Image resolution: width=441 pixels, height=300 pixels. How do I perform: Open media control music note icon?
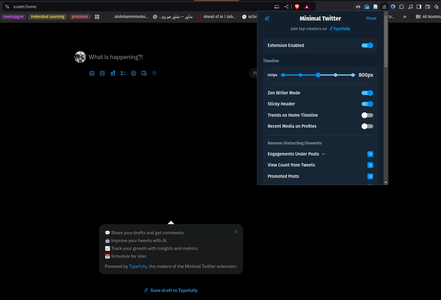point(410,7)
